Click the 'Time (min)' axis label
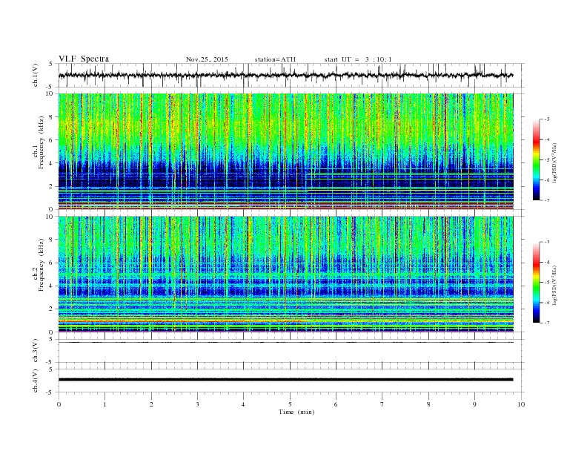587x454 pixels. click(296, 412)
